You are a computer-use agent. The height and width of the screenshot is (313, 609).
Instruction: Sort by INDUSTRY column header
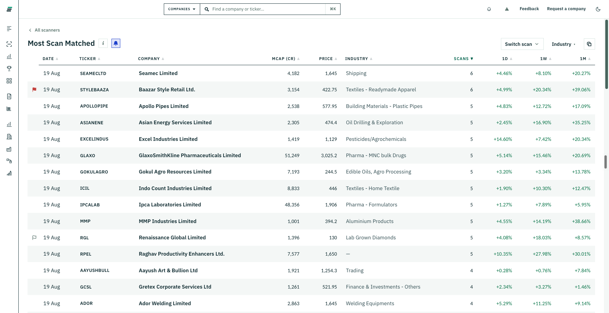[359, 59]
